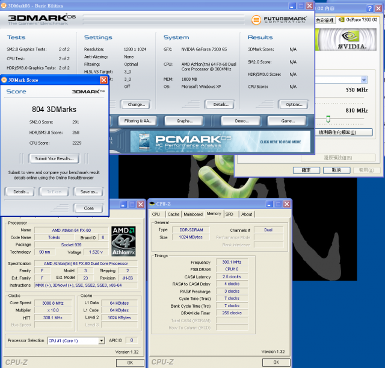This screenshot has width=385, height=368.
Task: Click the 確定 button in display properties
Action: pos(306,170)
